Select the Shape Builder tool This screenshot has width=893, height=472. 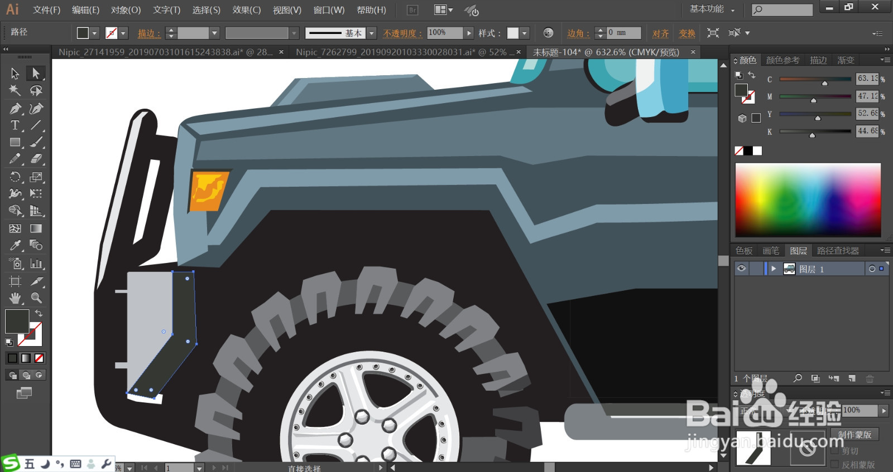tap(15, 211)
